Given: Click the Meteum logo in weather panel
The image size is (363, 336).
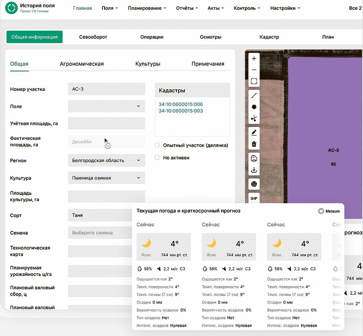Looking at the screenshot, I should 329,211.
